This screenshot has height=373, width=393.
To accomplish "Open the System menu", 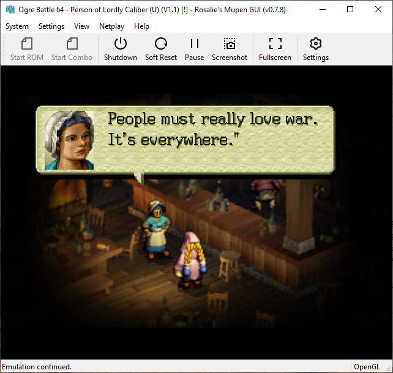I will (x=17, y=26).
